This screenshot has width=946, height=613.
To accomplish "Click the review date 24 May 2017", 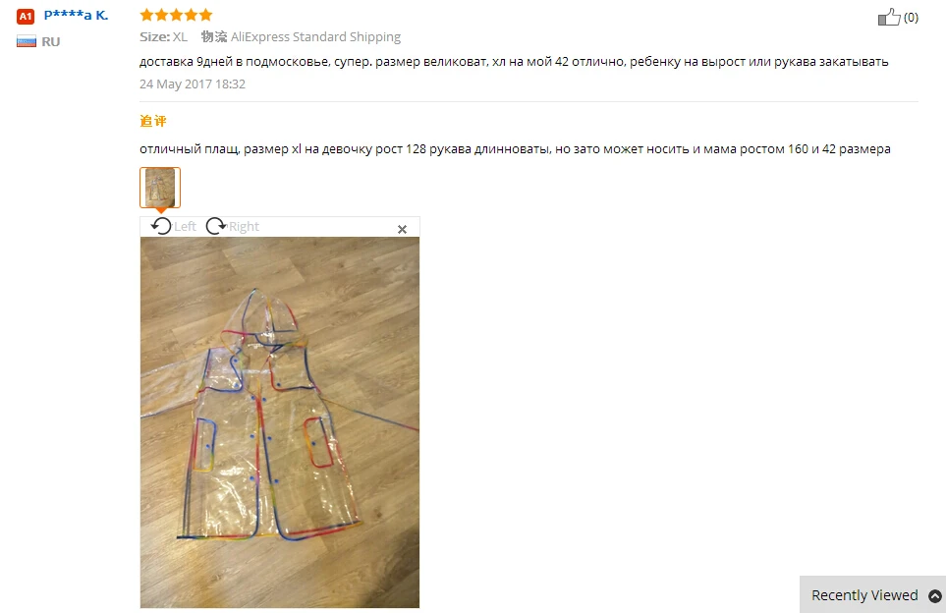I will point(193,84).
